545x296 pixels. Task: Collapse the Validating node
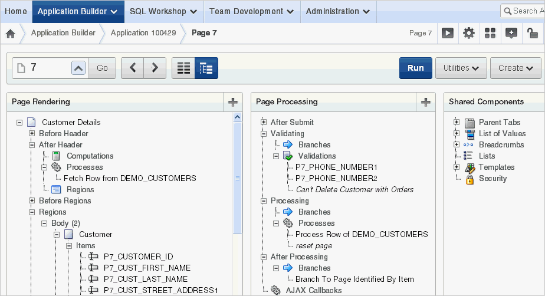pos(264,133)
